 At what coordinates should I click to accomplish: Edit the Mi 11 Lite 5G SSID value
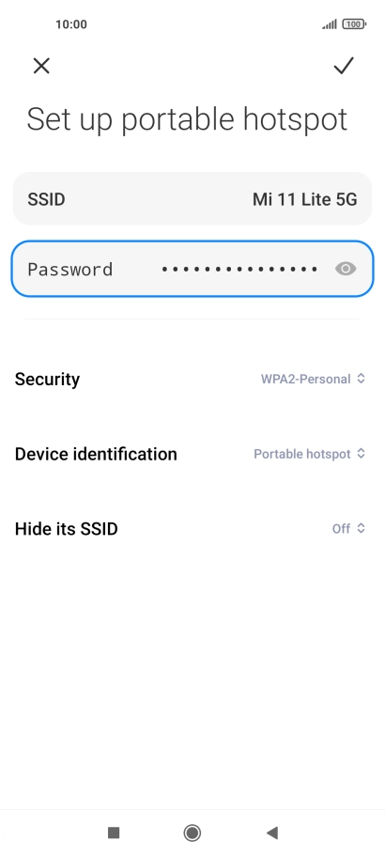coord(305,199)
